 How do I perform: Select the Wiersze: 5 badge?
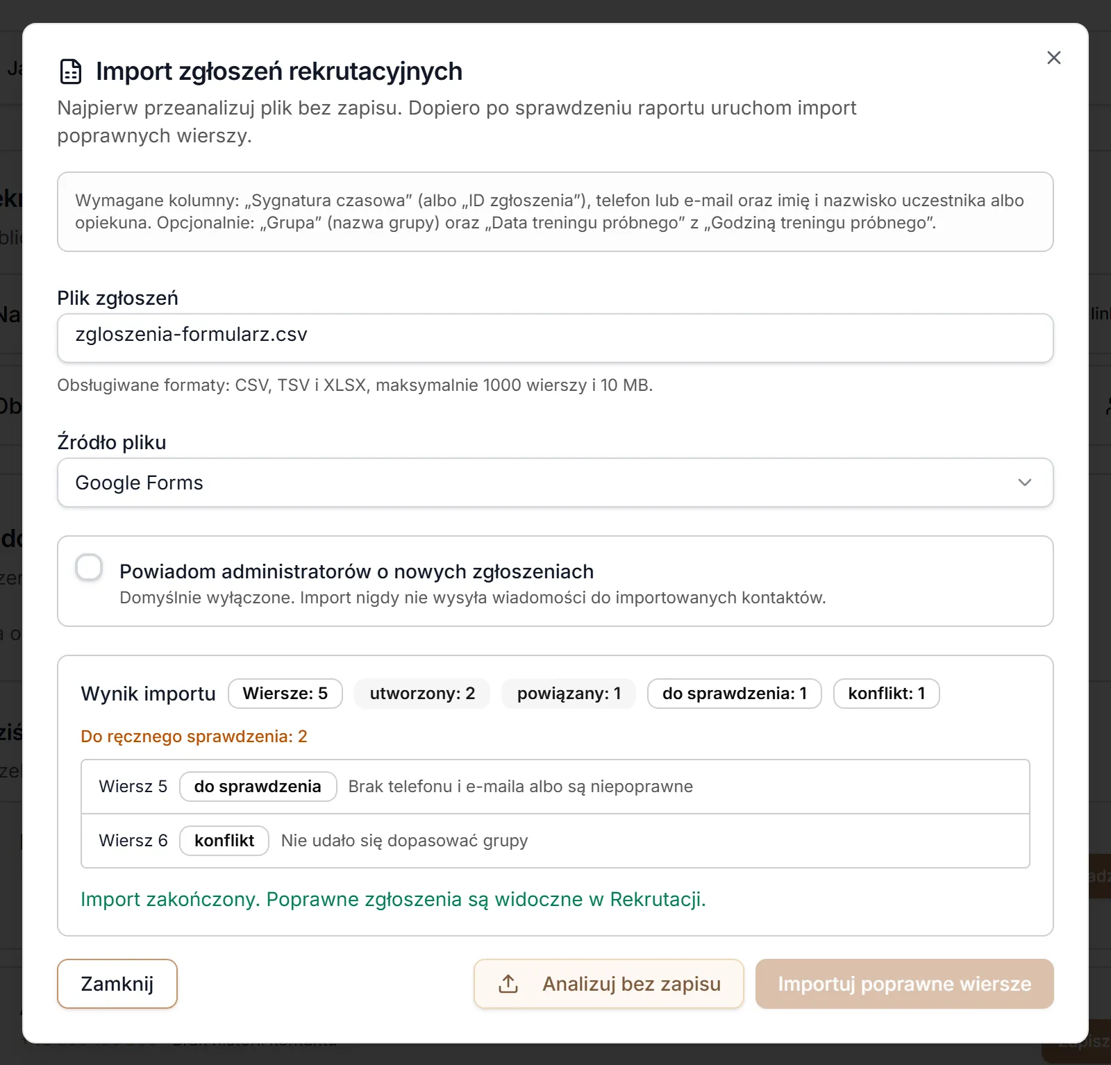pos(285,694)
